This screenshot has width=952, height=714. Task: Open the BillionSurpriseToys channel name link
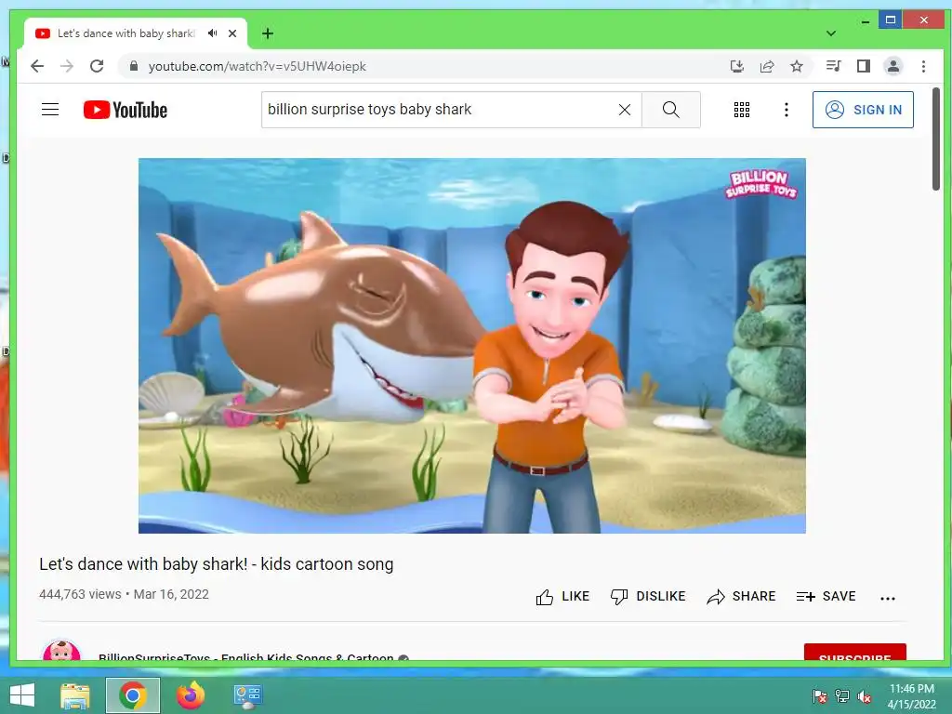pyautogui.click(x=245, y=657)
